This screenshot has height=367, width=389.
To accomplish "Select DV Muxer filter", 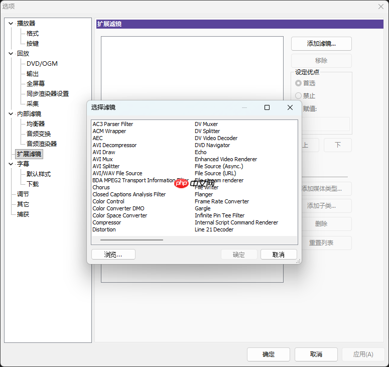I will [206, 124].
